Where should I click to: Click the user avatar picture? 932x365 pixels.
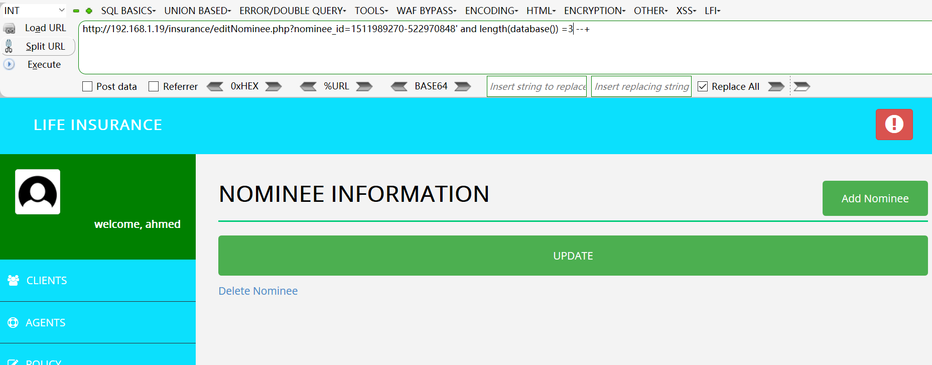[38, 192]
